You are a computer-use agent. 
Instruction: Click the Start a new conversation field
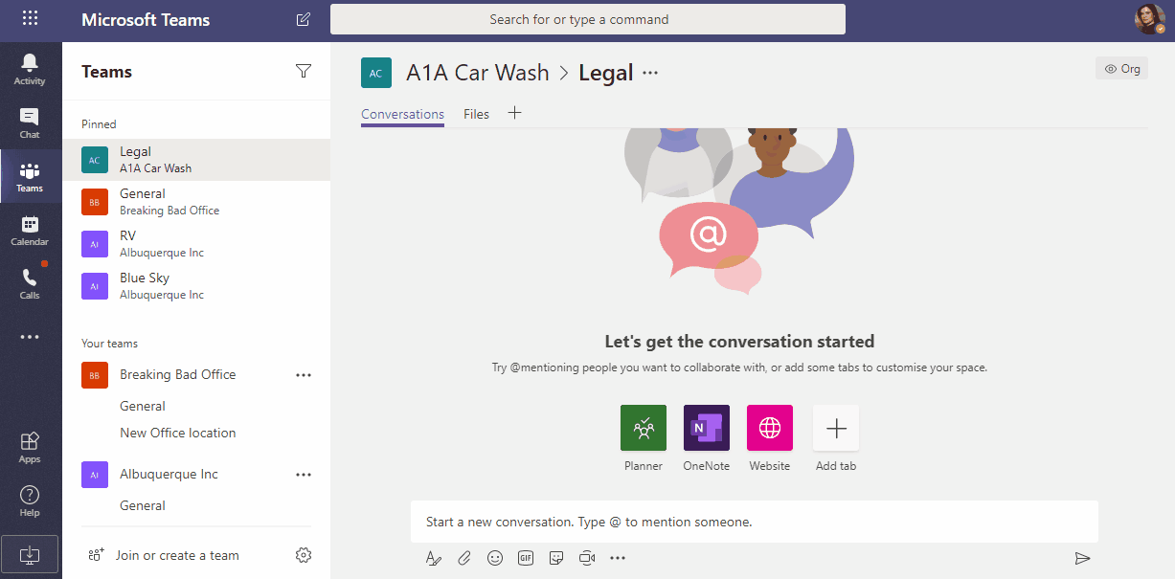755,523
